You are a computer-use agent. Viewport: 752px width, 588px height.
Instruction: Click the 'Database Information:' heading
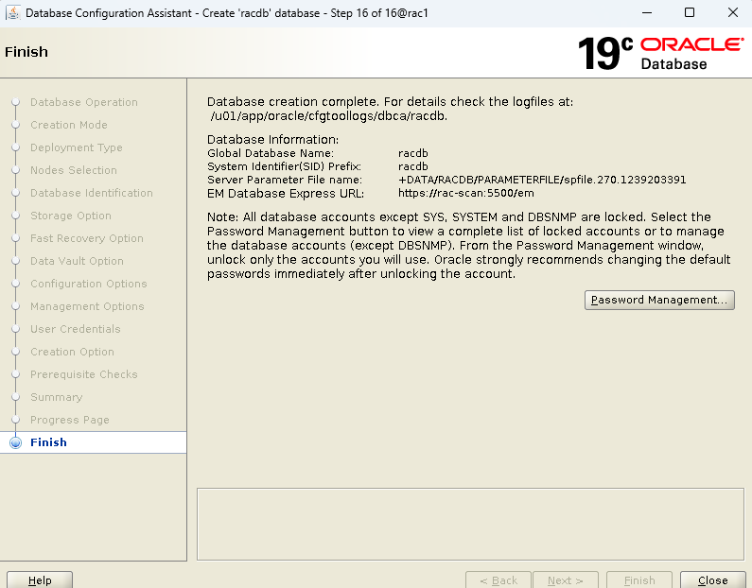(x=272, y=140)
